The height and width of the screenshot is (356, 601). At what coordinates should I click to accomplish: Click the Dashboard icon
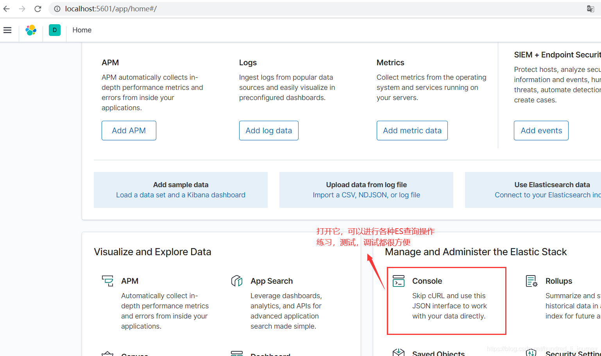click(237, 353)
